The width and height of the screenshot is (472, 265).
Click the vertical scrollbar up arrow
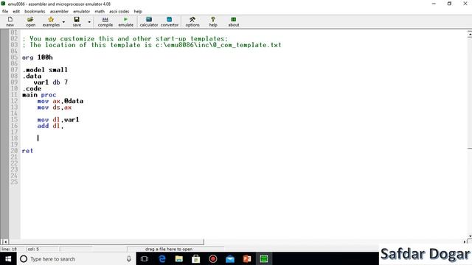470,35
